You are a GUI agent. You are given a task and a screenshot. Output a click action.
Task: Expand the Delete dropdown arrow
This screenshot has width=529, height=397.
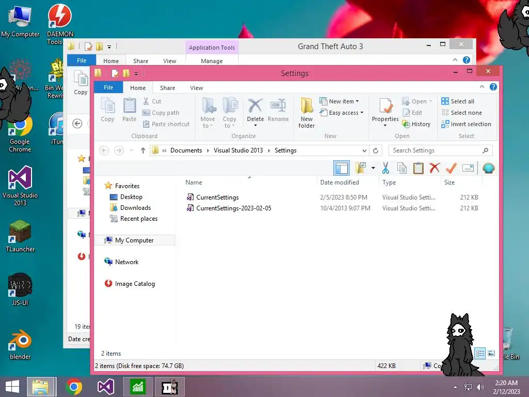255,126
